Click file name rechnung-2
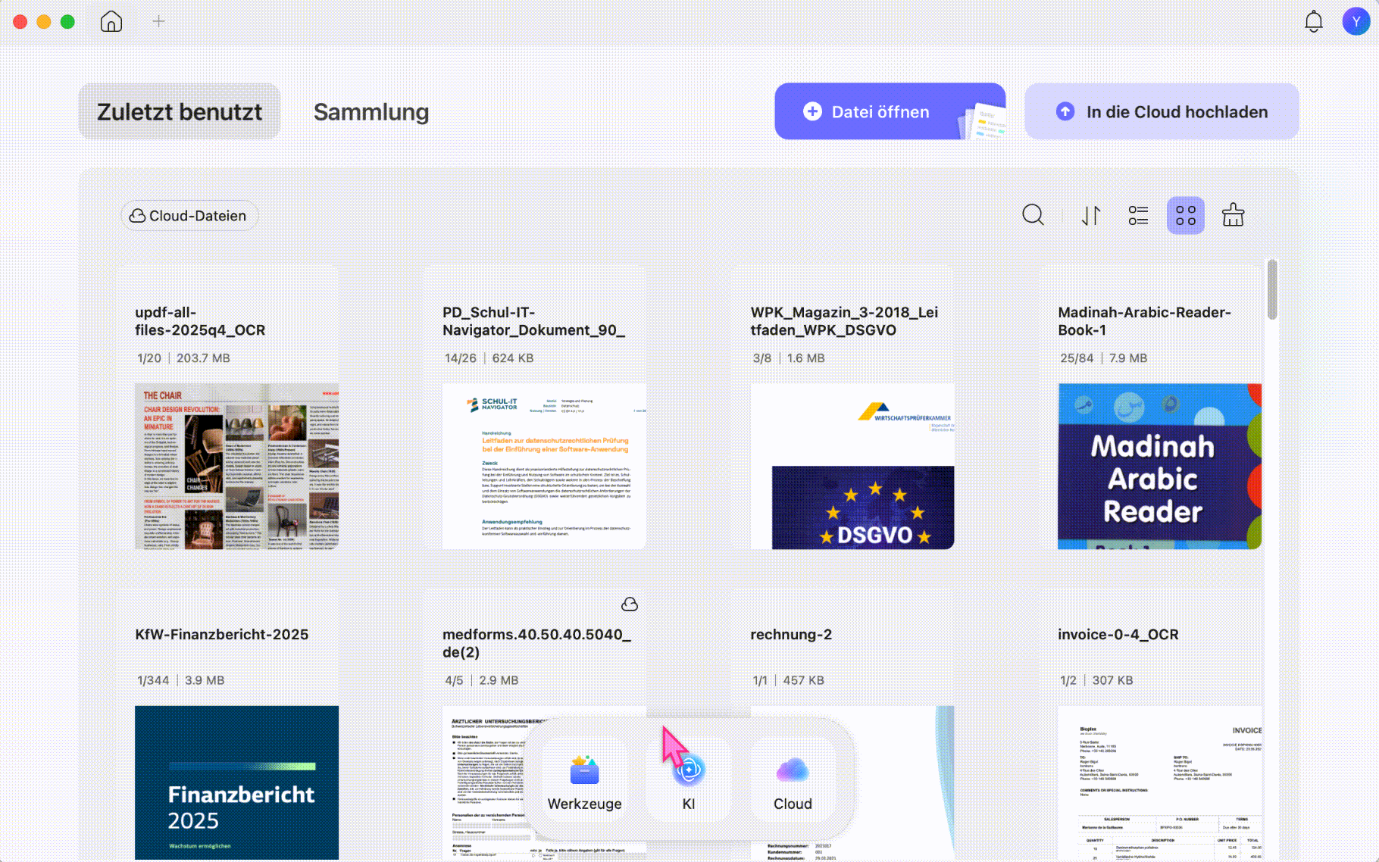Viewport: 1379px width, 862px height. click(x=791, y=634)
